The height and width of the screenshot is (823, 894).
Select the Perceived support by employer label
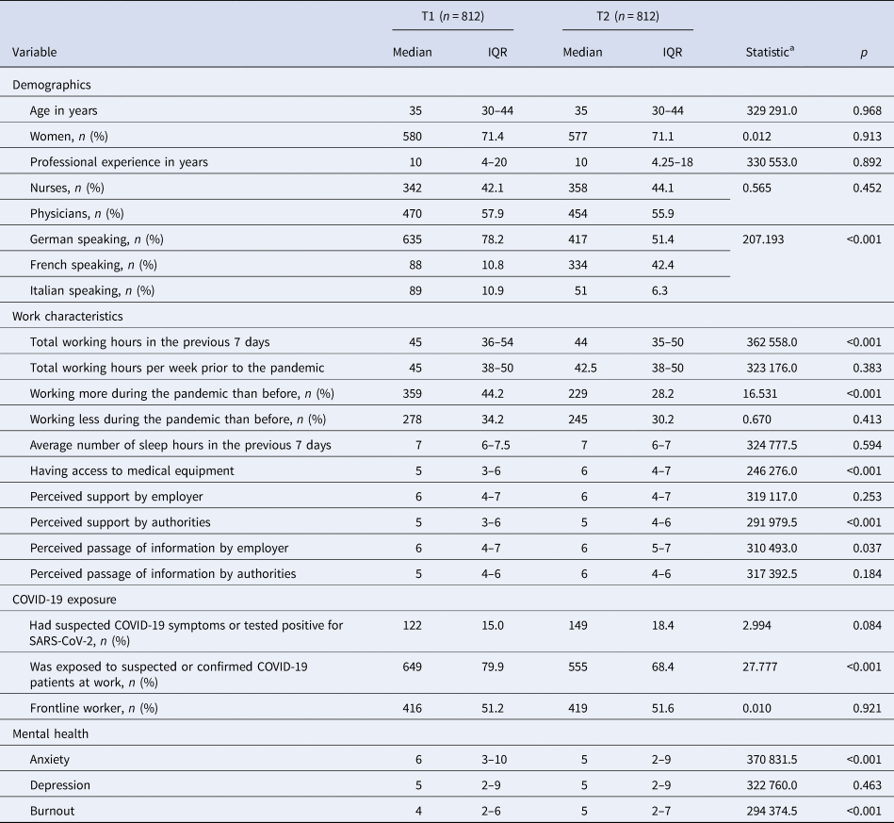point(104,495)
